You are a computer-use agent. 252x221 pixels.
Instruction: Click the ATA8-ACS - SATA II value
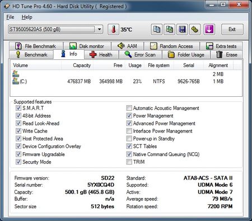pyautogui.click(x=208, y=178)
